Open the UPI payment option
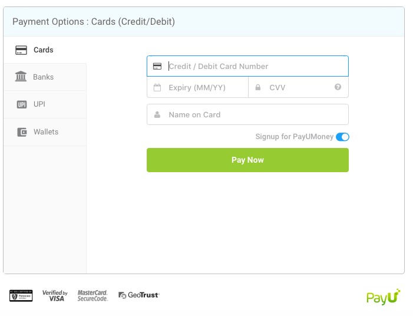The height and width of the screenshot is (316, 413). (x=45, y=104)
